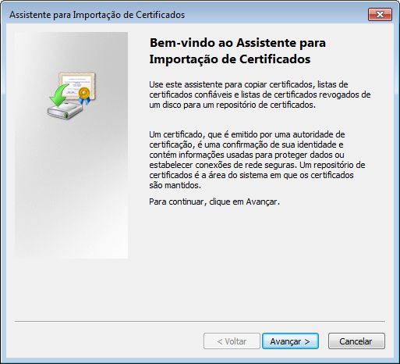Click the paragraph starting Use este assistente

[x=260, y=95]
